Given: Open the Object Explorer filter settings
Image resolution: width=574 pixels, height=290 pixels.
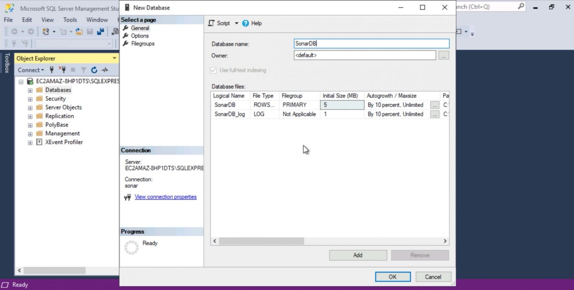Looking at the screenshot, I should pos(83,70).
